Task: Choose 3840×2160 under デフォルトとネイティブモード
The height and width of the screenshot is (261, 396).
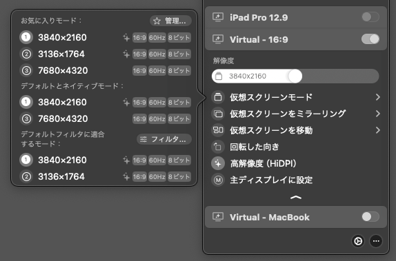Action: (62, 102)
